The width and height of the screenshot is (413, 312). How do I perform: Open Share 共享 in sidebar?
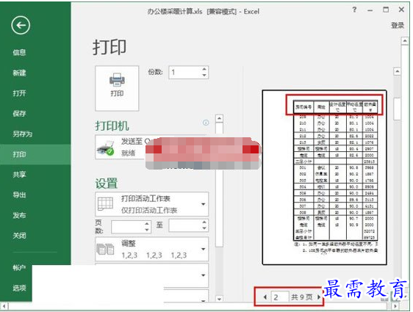[19, 175]
